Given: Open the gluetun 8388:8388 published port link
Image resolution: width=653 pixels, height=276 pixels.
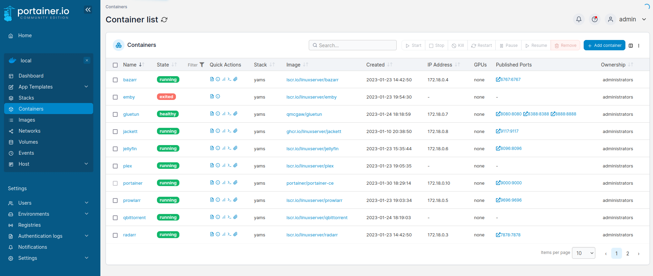Looking at the screenshot, I should click(536, 114).
